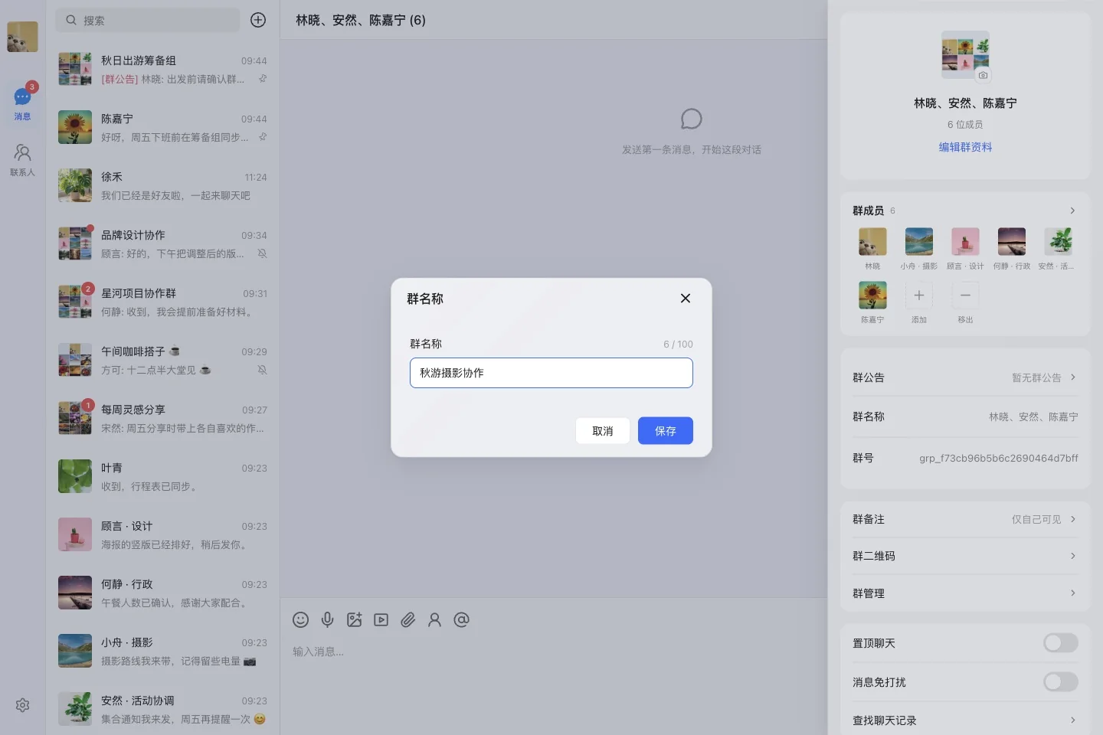Click the 移出 member minus button
Screen dimensions: 1103x735
965,296
